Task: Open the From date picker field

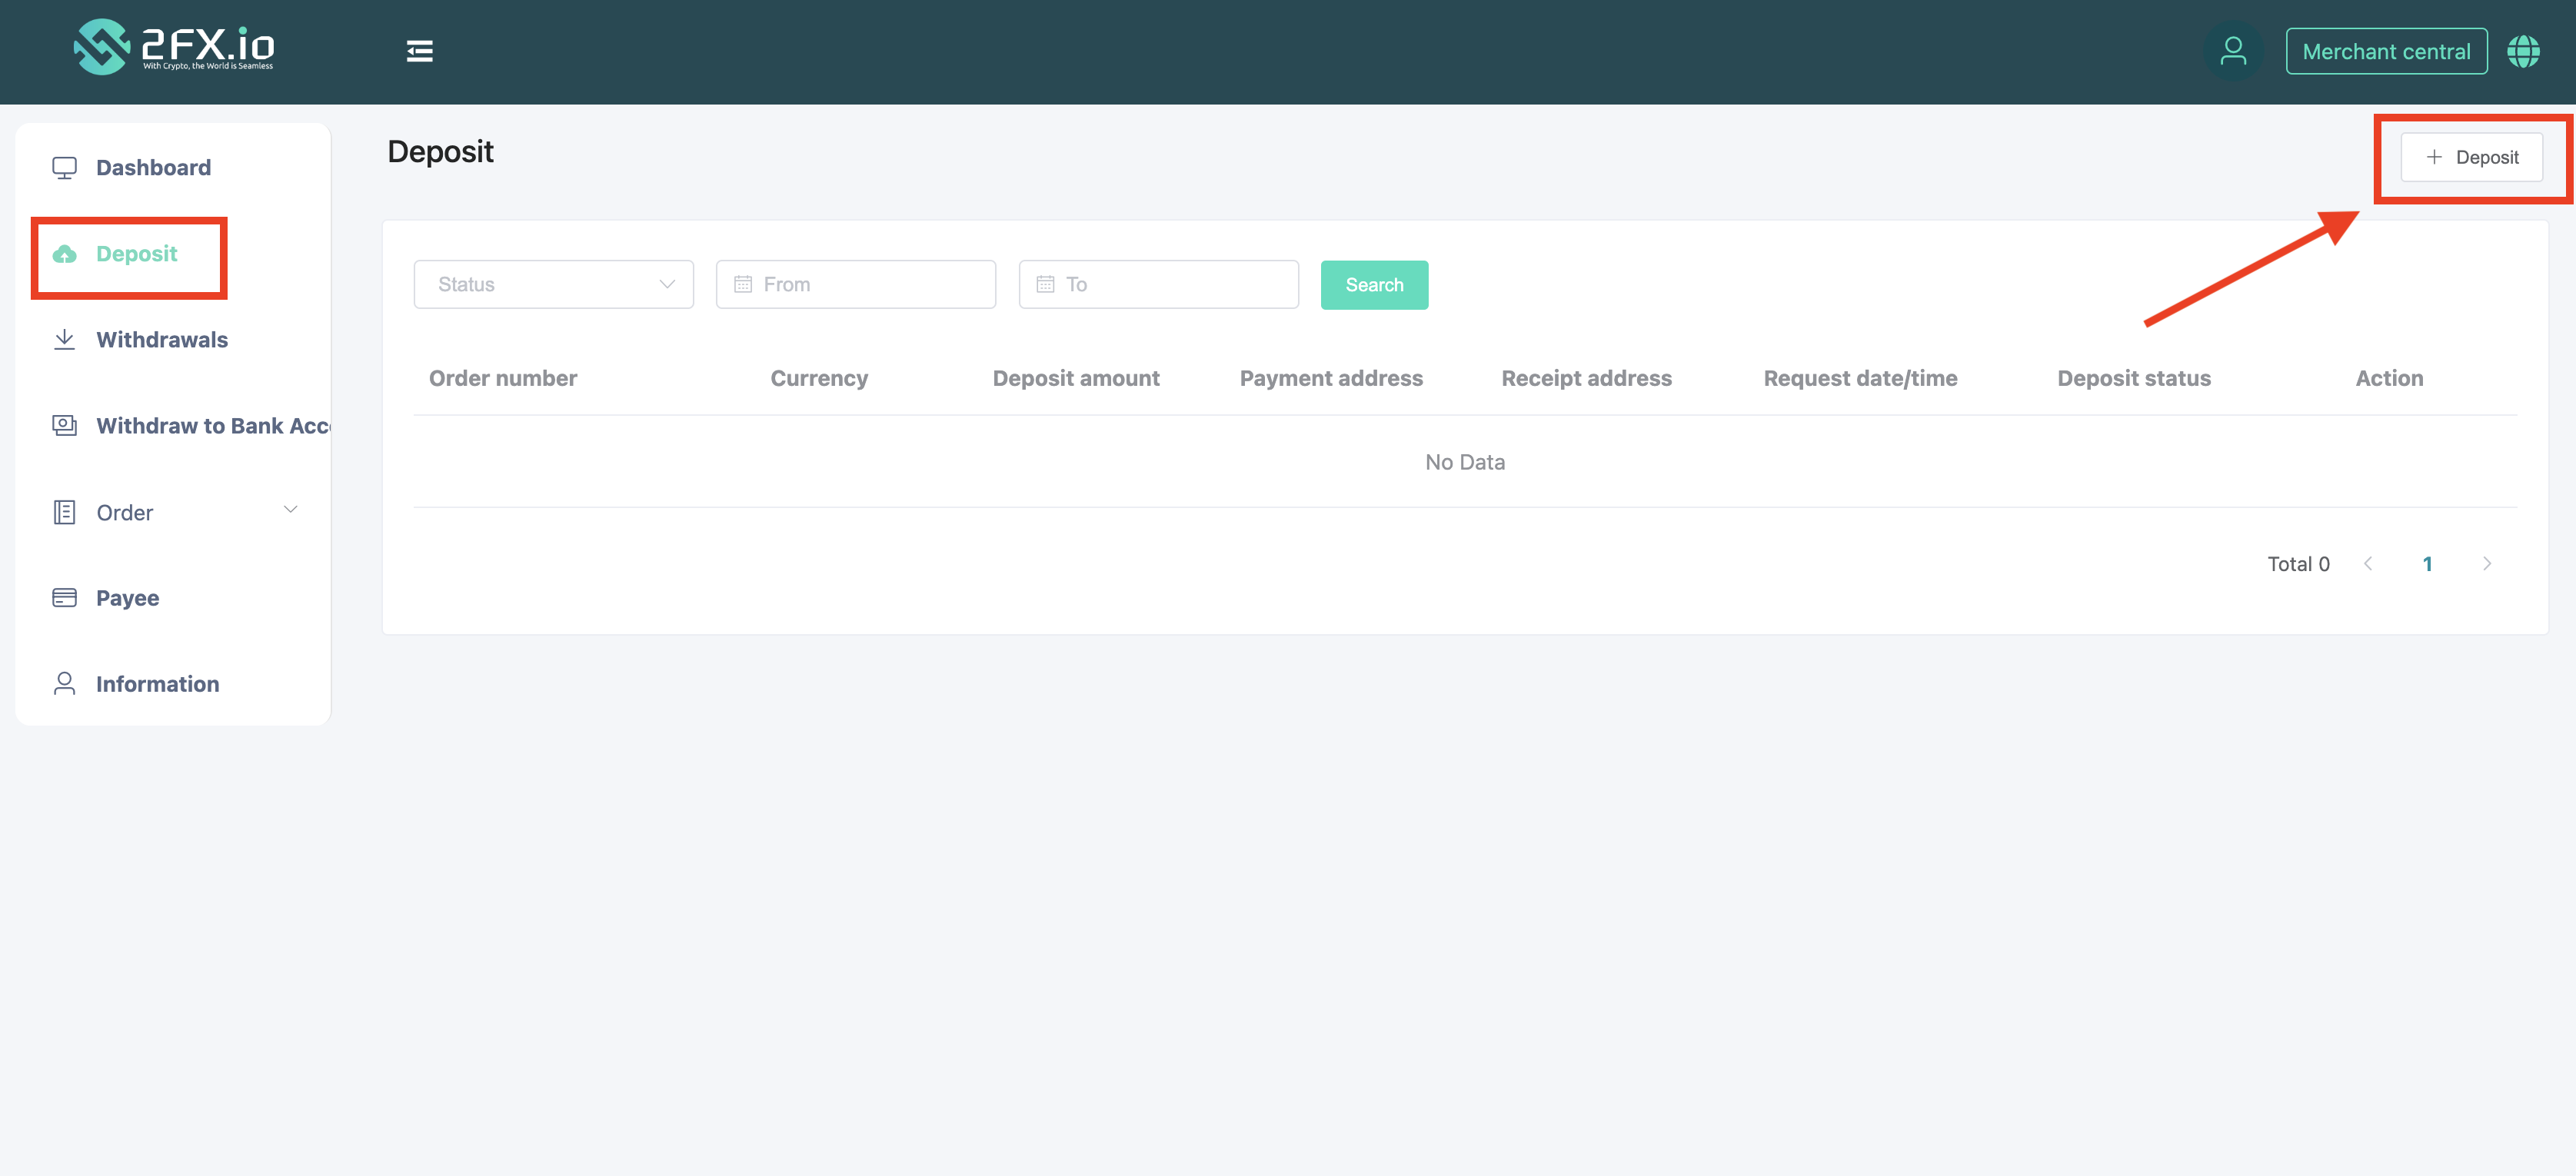Action: (x=855, y=284)
